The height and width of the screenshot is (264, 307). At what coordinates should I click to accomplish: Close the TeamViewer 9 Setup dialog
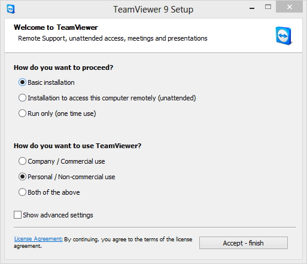coord(290,7)
